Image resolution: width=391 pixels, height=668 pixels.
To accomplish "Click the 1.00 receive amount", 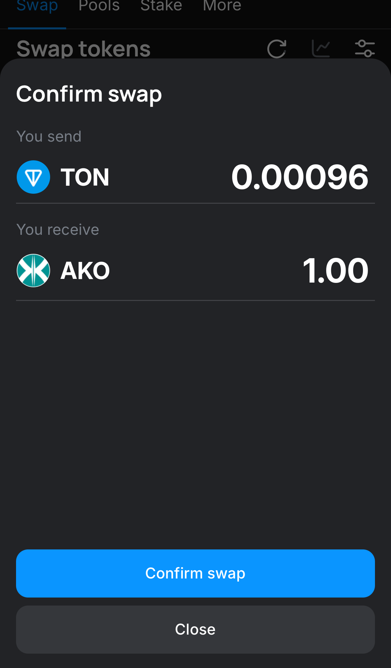I will [x=335, y=271].
